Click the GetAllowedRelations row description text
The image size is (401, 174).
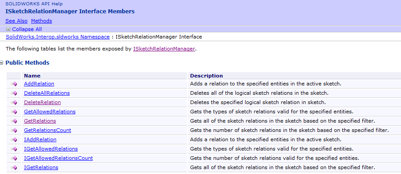click(x=272, y=112)
